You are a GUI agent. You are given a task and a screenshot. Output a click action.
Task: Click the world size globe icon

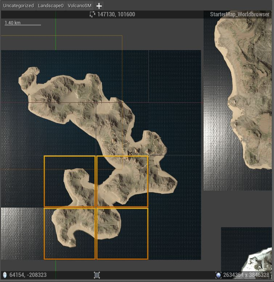218,275
